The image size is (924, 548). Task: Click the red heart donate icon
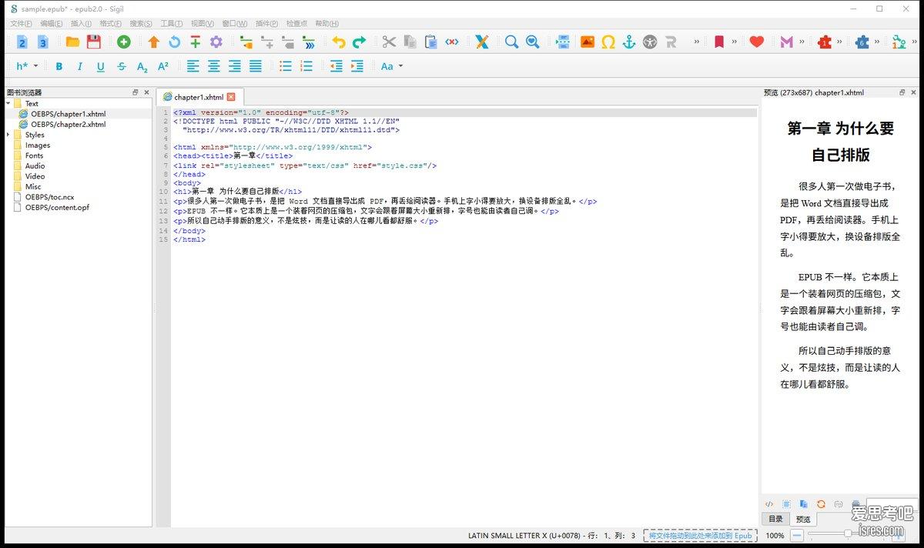(x=757, y=42)
